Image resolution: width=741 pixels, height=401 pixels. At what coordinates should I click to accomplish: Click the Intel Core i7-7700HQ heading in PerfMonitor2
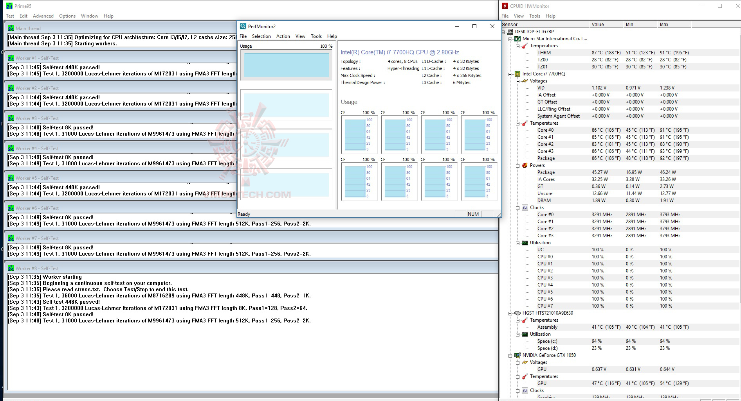click(400, 52)
